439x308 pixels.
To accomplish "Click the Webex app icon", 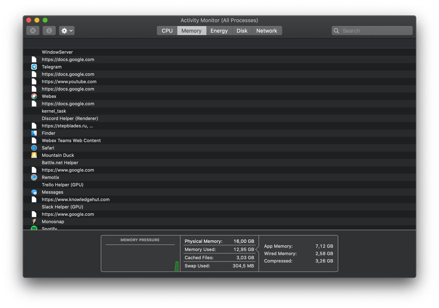I will click(34, 96).
